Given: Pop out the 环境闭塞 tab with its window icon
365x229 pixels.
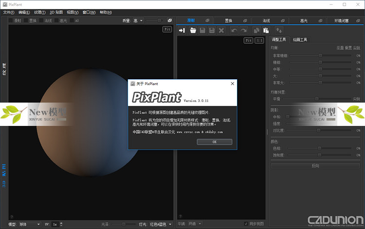Looking at the screenshot, I should 358,20.
